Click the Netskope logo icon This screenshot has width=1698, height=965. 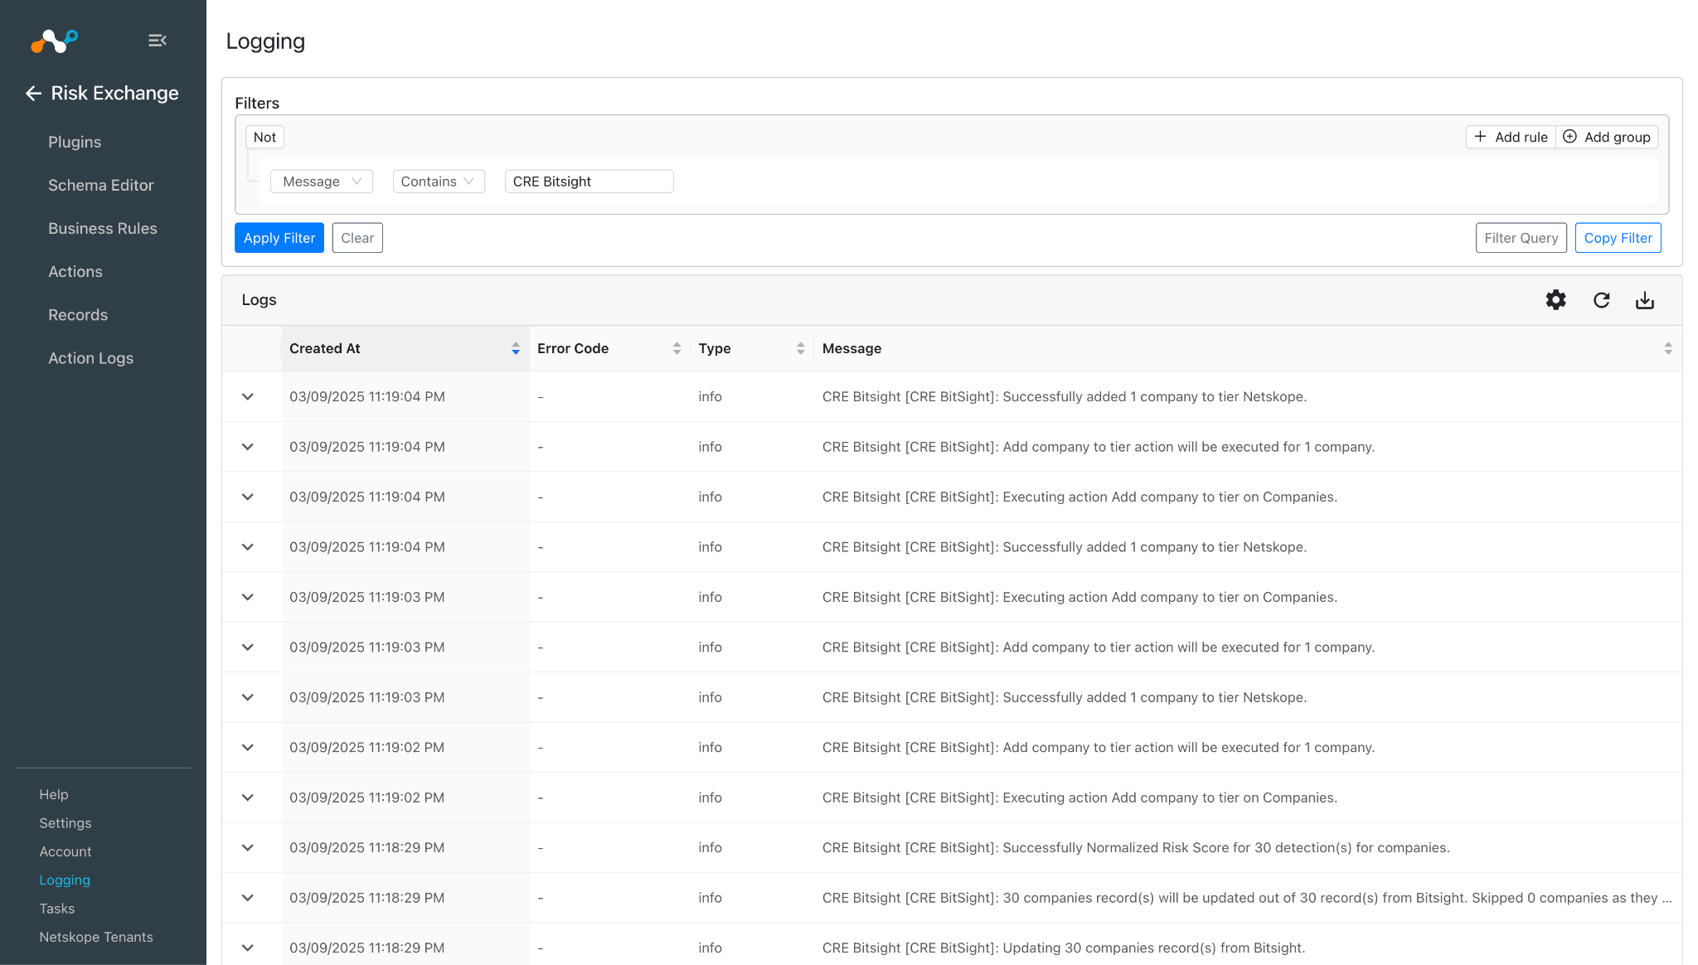coord(54,40)
